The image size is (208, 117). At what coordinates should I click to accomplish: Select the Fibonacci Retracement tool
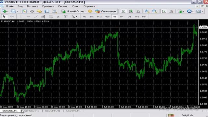[x=51, y=17]
